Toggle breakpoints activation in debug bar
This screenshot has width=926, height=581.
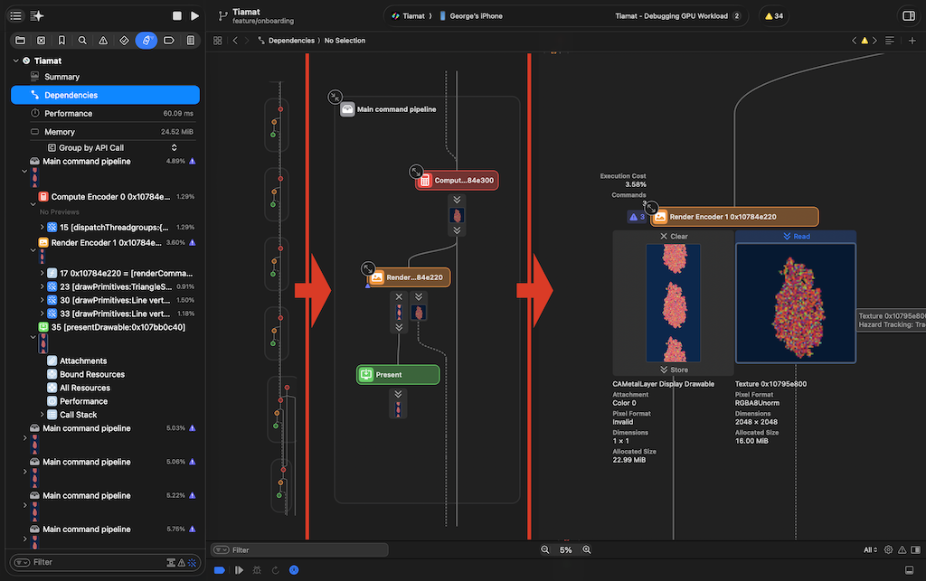[x=220, y=570]
